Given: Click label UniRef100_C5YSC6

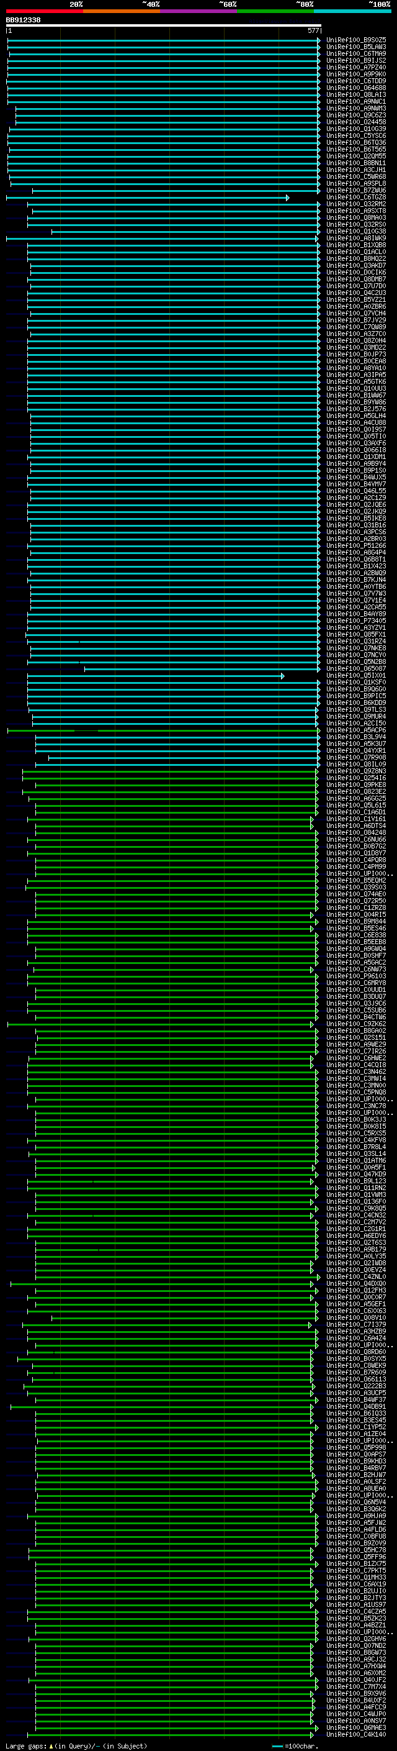Looking at the screenshot, I should [355, 136].
